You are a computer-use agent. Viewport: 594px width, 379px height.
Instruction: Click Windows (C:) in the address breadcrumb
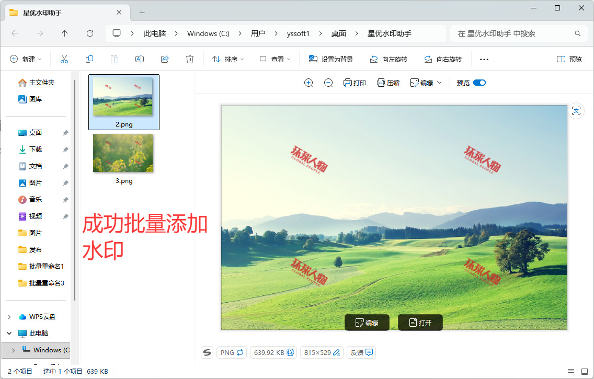point(208,33)
